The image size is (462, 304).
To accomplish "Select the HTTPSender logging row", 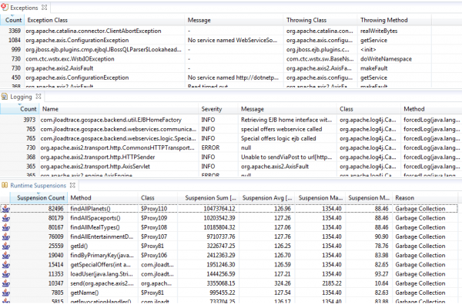I will [x=231, y=157].
